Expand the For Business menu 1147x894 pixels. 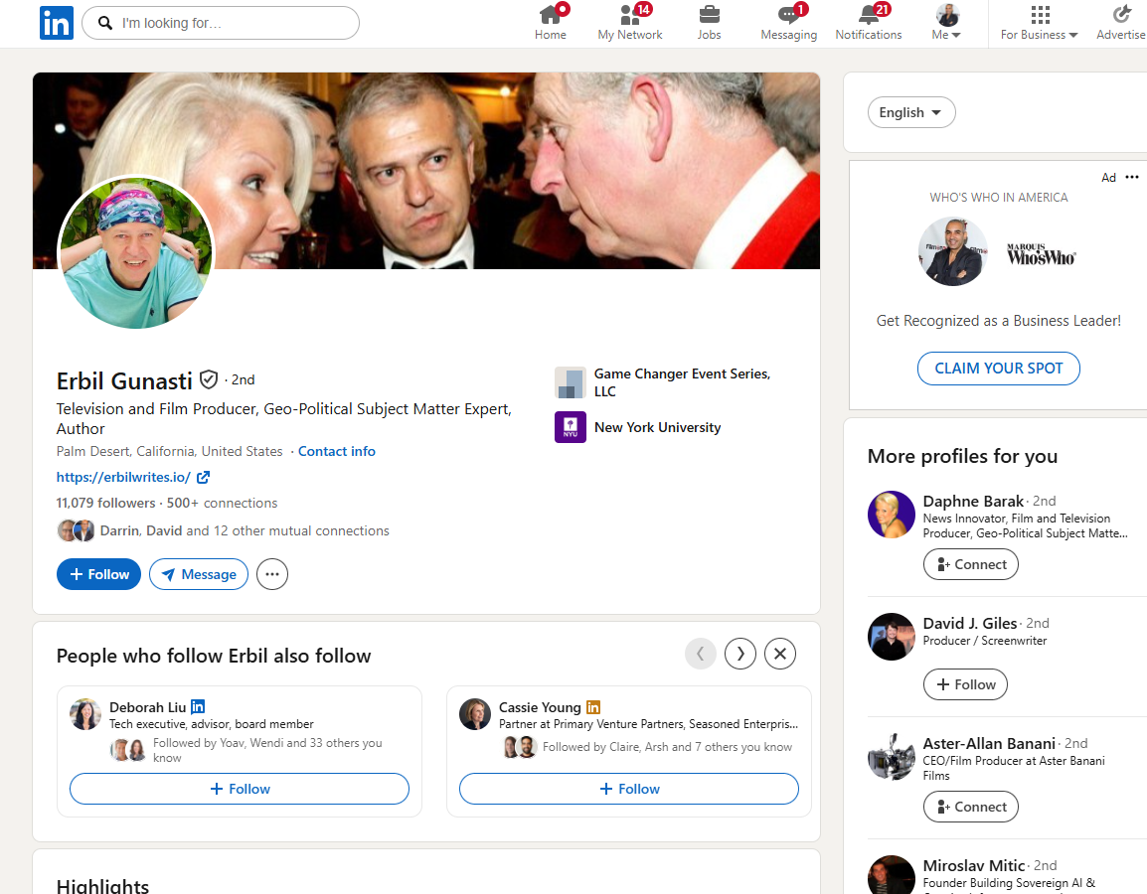[x=1039, y=24]
